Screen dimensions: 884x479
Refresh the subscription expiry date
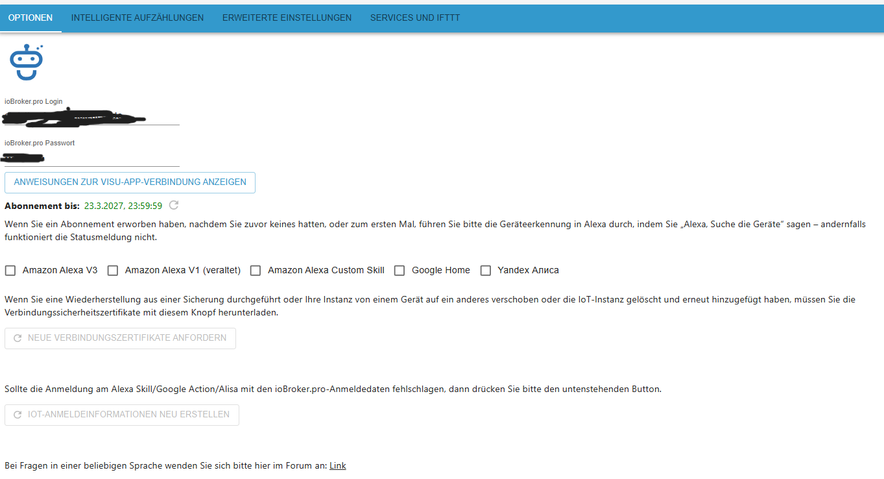click(173, 205)
